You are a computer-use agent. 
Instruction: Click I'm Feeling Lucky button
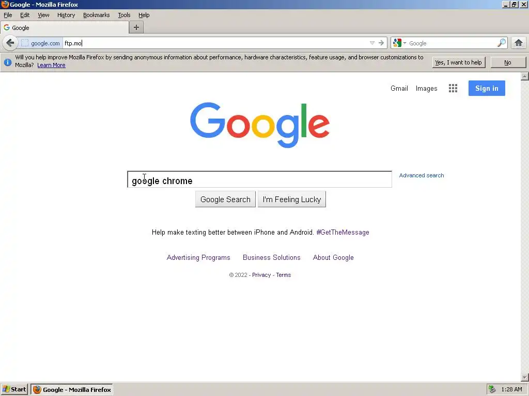click(292, 200)
